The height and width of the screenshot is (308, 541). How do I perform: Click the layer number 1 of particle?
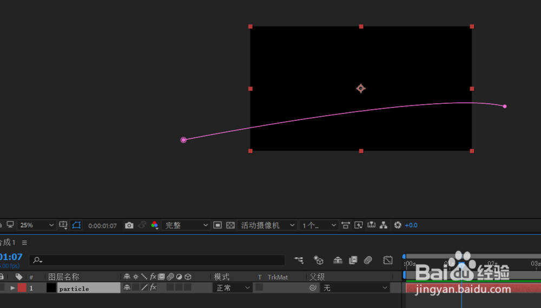point(31,288)
